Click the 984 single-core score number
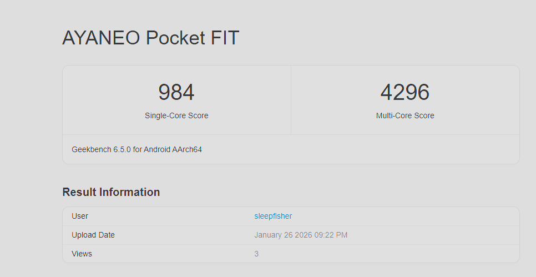This screenshot has height=277, width=536. click(x=176, y=92)
